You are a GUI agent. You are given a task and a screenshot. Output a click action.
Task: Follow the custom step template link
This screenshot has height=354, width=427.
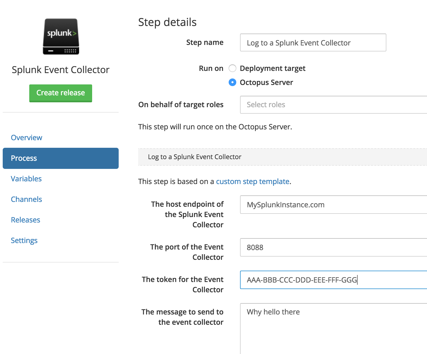(253, 181)
